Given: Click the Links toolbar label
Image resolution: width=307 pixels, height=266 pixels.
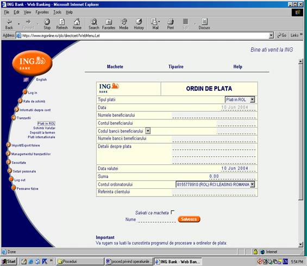Looking at the screenshot, I should click(x=295, y=35).
